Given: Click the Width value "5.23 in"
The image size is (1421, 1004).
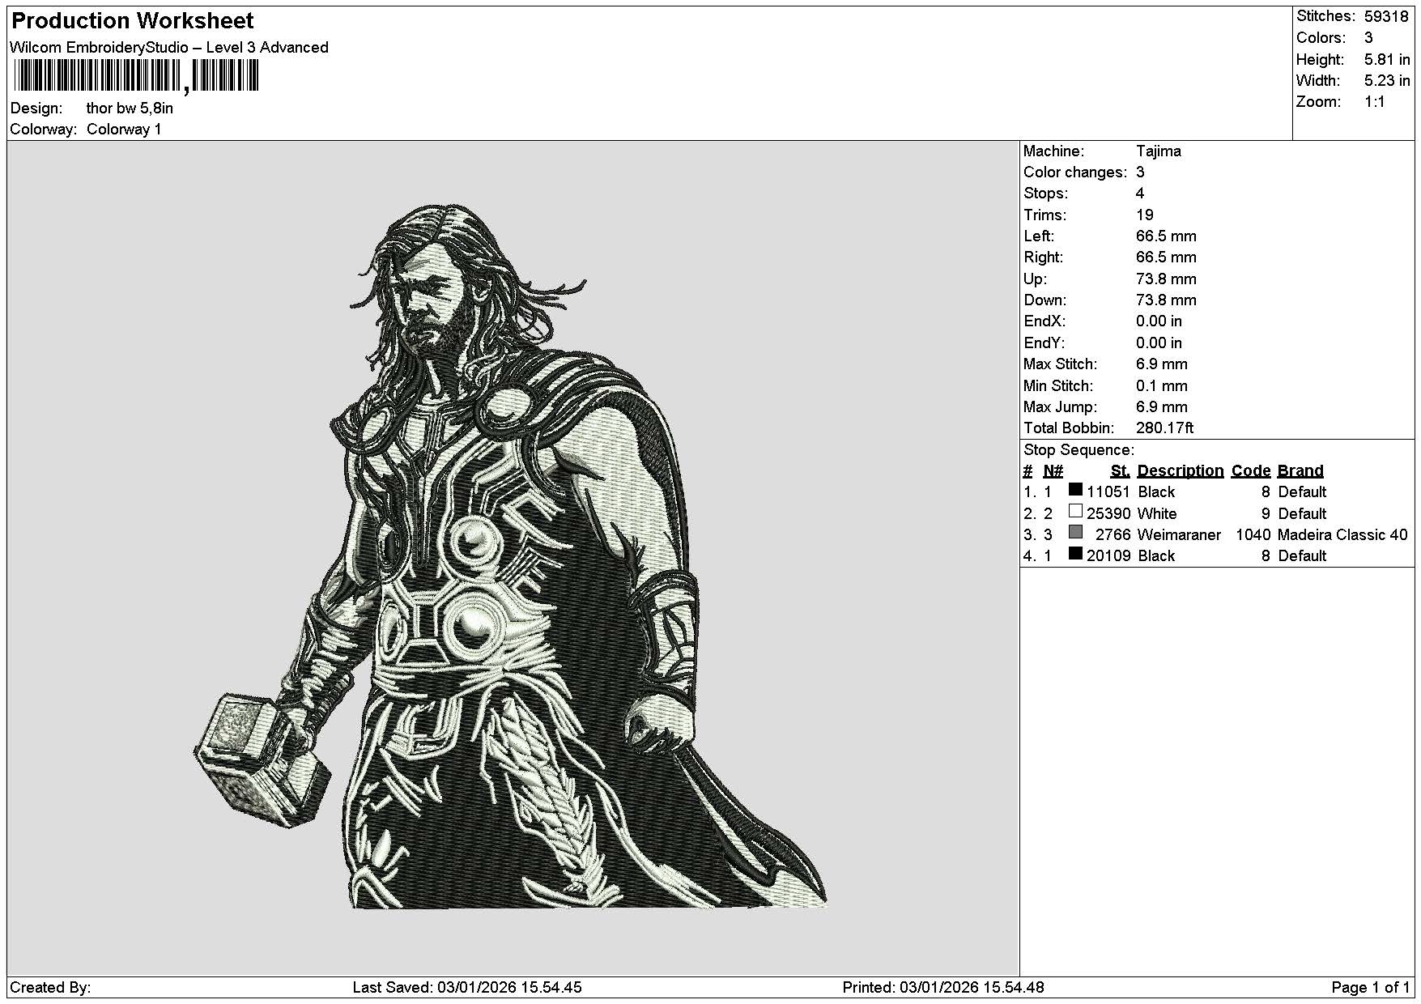Looking at the screenshot, I should tap(1387, 80).
